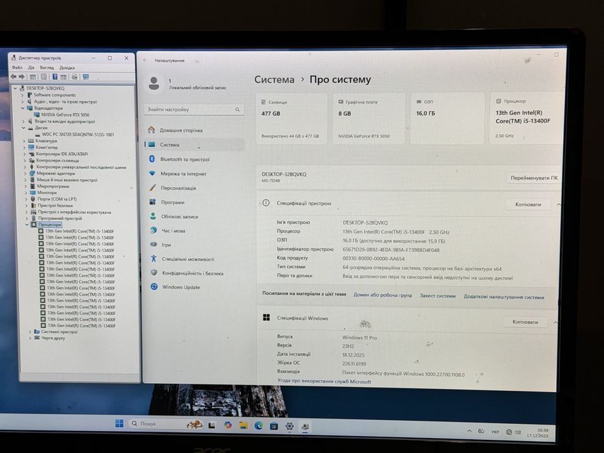Collapse the DESKTOP-52BQVKQ root node
The height and width of the screenshot is (453, 604).
click(15, 88)
